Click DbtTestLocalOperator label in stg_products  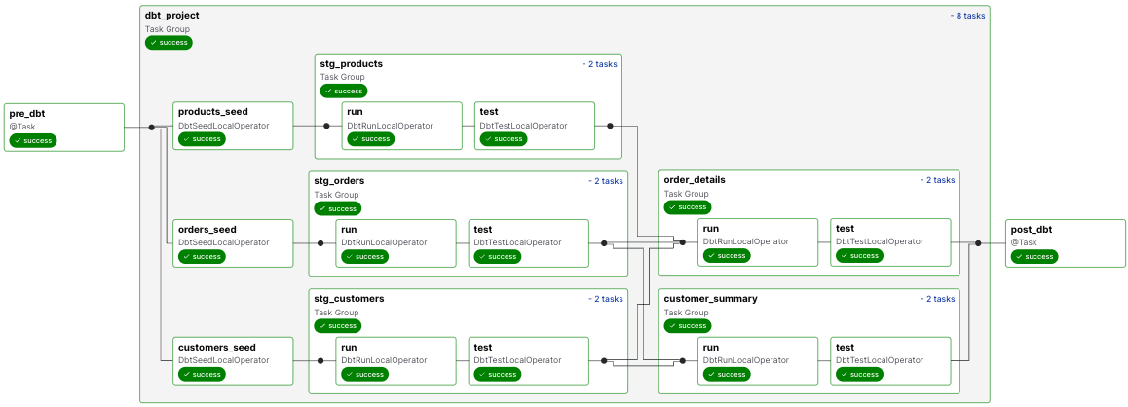pos(524,126)
